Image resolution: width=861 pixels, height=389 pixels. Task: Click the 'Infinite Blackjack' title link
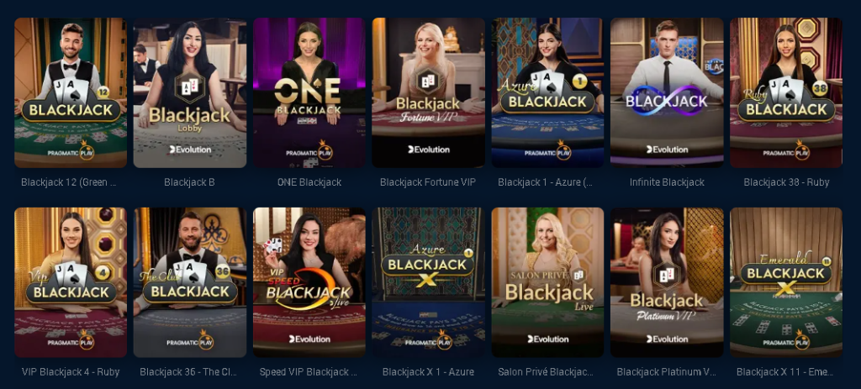click(667, 182)
